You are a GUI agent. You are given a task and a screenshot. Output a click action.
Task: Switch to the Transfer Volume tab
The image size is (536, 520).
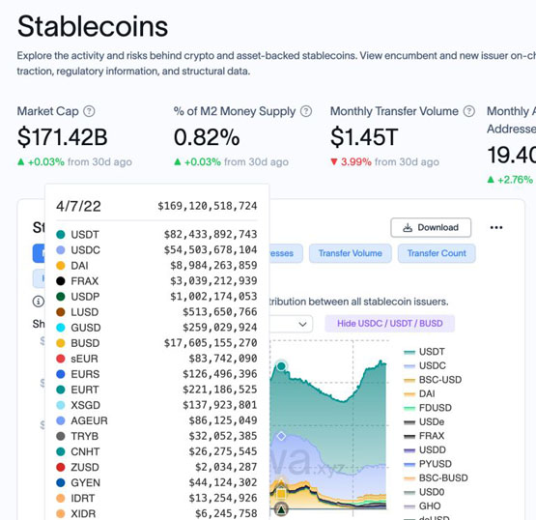point(350,253)
